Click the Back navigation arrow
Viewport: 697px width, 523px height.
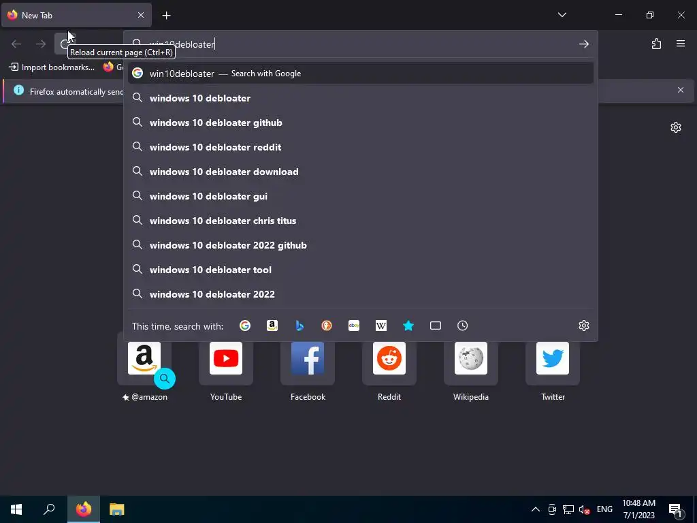pyautogui.click(x=16, y=44)
